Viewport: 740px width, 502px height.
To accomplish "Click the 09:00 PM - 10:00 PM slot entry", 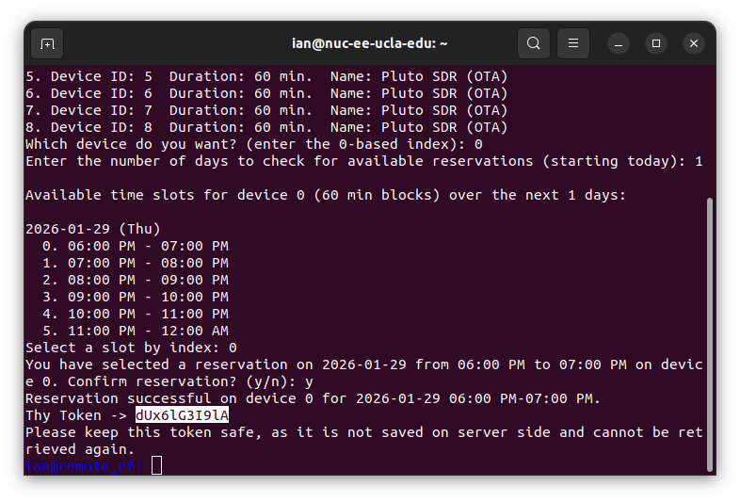I will coord(135,297).
